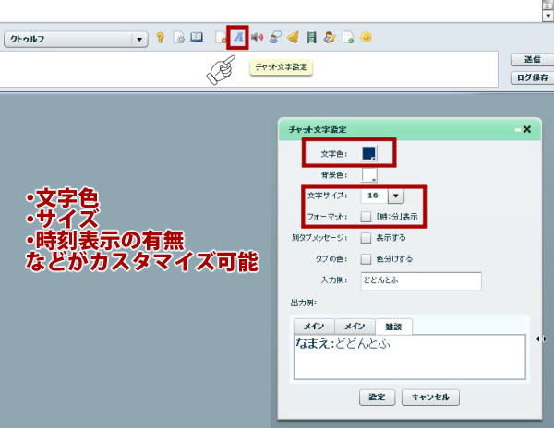554x428 pixels.
Task: Click the yellow smiley face icon
Action: (366, 39)
